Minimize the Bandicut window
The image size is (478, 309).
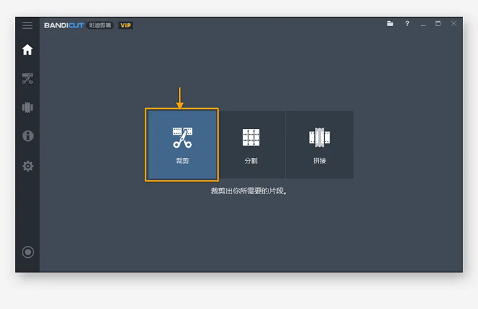coord(423,24)
